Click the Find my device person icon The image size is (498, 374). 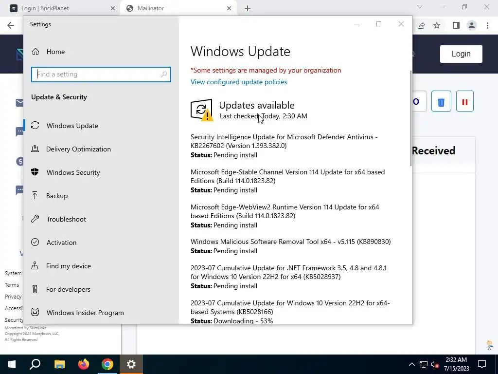35,265
